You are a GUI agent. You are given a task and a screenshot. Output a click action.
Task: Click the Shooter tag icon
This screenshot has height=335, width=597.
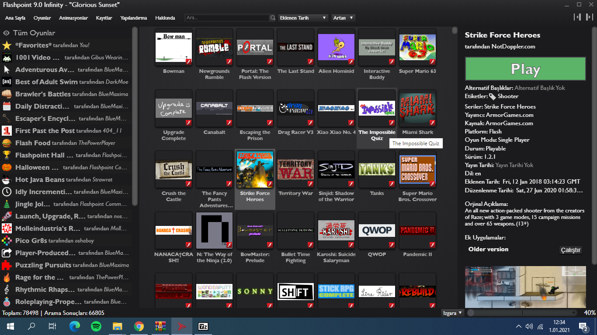point(493,96)
